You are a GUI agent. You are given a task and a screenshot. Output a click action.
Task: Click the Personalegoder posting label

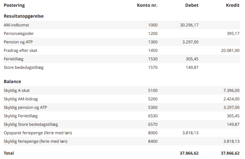19,34
